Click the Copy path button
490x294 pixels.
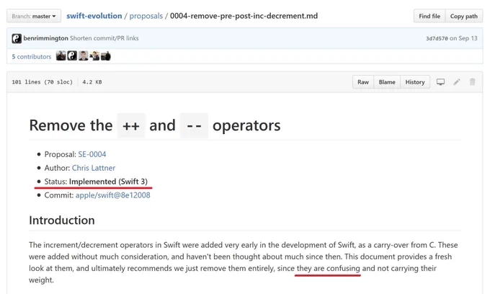point(464,16)
